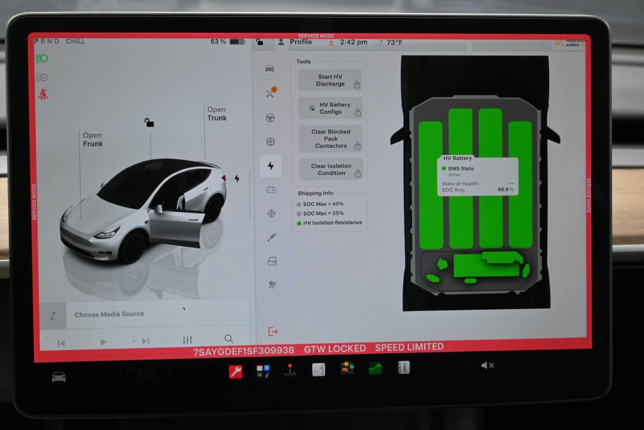Viewport: 644px width, 430px height.
Task: Open the occupant safety airbag sidebar icon
Action: click(272, 285)
